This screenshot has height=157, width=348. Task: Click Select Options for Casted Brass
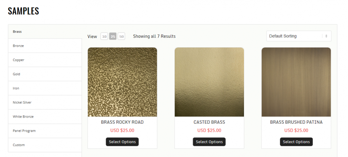point(209,142)
